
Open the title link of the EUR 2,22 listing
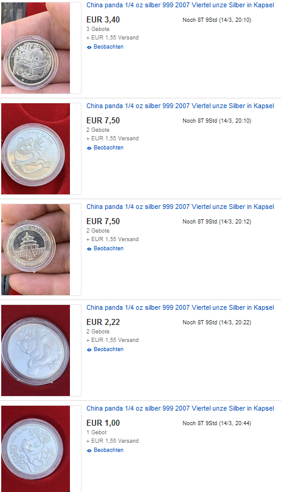[x=180, y=307]
